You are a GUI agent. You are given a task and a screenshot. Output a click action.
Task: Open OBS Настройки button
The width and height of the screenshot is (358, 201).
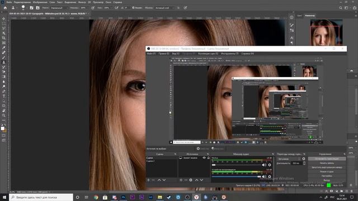327,176
